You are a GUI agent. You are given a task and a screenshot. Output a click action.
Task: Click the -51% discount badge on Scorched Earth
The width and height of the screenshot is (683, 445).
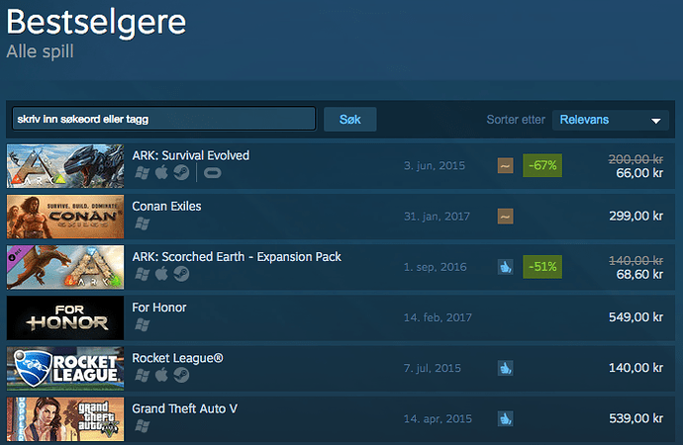[x=542, y=267]
